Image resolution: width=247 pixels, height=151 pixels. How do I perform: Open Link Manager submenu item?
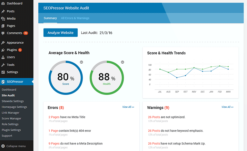(x=10, y=113)
